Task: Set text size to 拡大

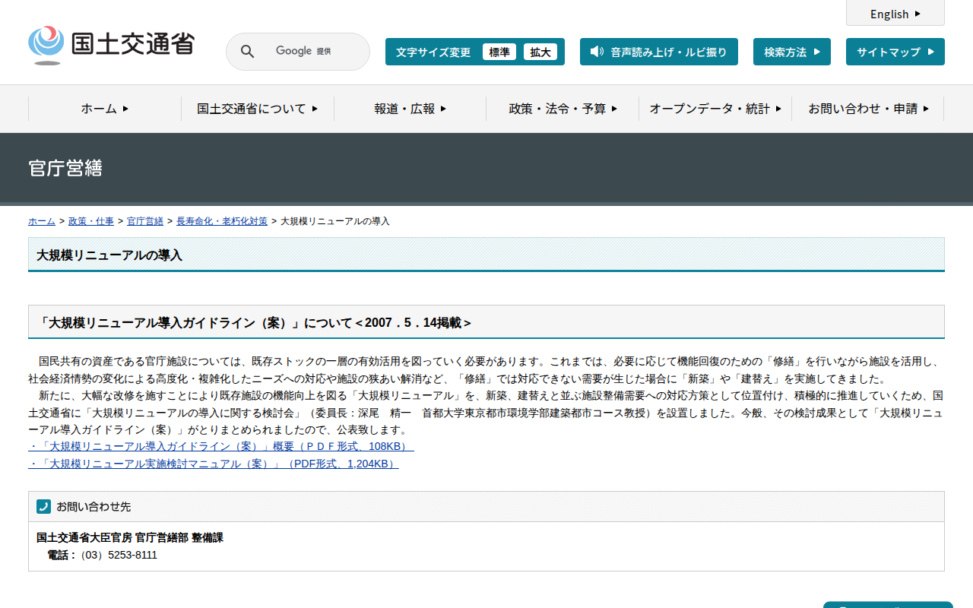Action: (x=540, y=52)
